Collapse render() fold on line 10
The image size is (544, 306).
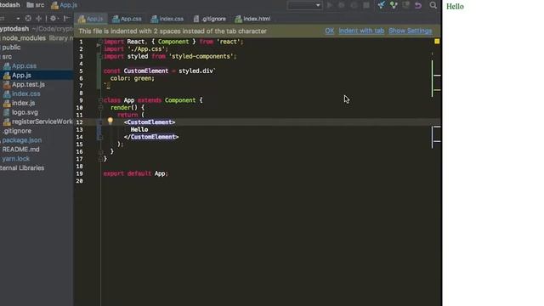100,108
